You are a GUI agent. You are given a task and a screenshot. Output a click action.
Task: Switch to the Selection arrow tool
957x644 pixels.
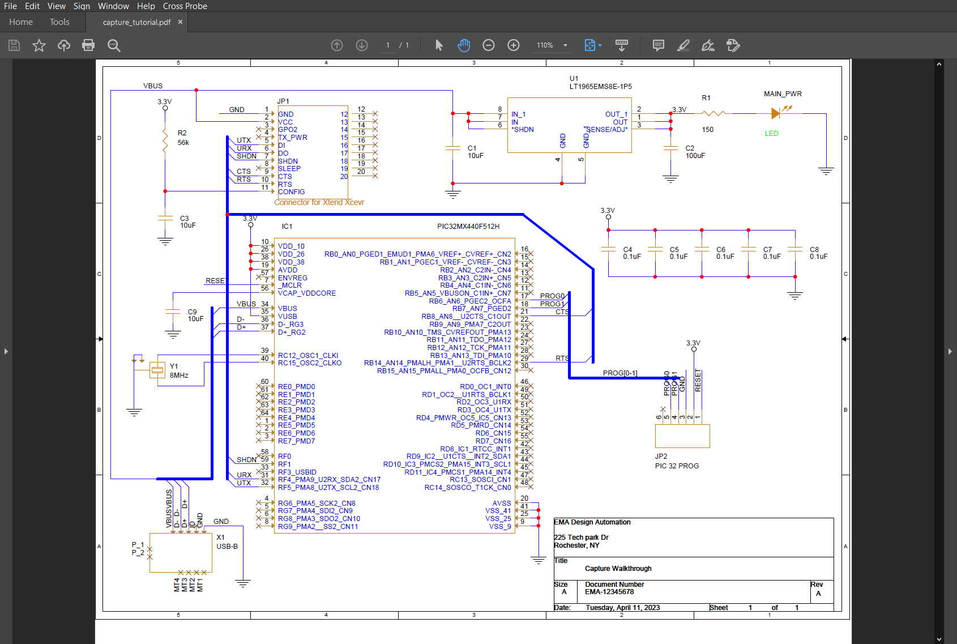click(438, 45)
